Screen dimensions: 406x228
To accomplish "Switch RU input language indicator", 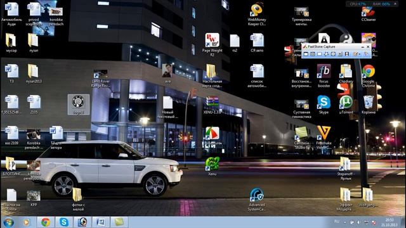I will [x=337, y=222].
